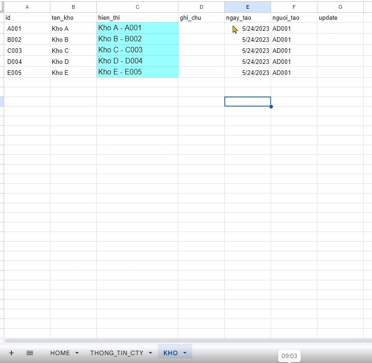Select column D header
The width and height of the screenshot is (372, 363).
pyautogui.click(x=201, y=7)
